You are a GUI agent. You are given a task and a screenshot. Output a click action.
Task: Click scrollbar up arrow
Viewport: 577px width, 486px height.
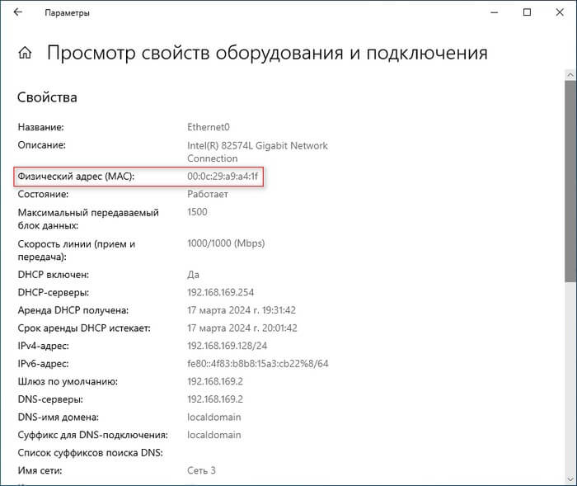pos(570,75)
